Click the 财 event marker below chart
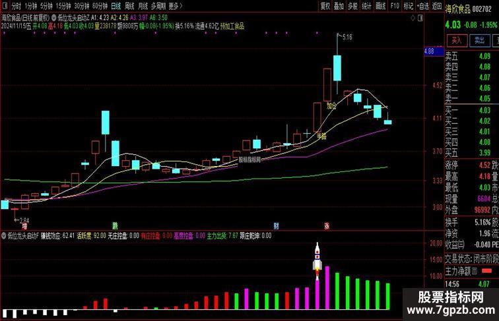This screenshot has height=321, width=499. pyautogui.click(x=276, y=226)
